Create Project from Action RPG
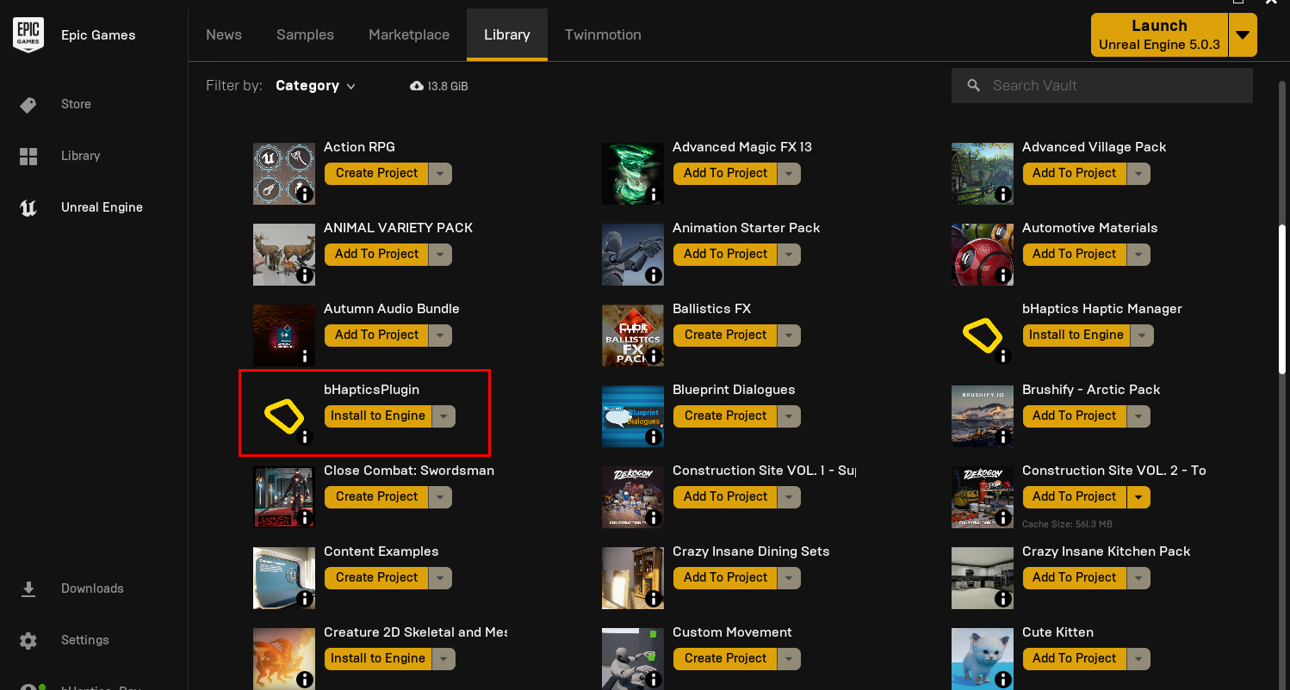The image size is (1290, 690). tap(377, 173)
